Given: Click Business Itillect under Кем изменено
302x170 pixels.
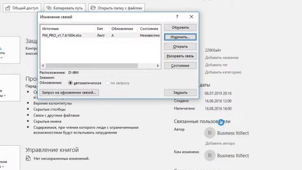Looking at the screenshot, I should [x=233, y=155].
